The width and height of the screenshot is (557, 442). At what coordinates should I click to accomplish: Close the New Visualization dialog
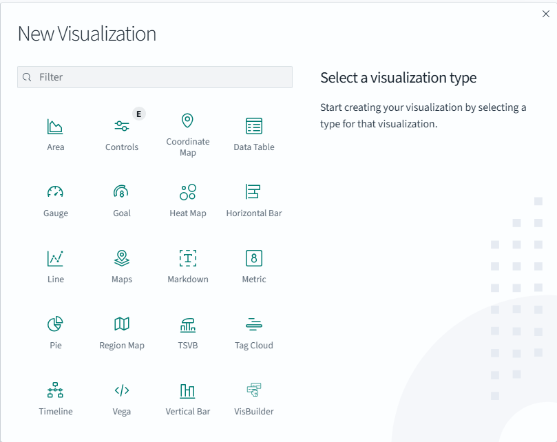click(545, 14)
